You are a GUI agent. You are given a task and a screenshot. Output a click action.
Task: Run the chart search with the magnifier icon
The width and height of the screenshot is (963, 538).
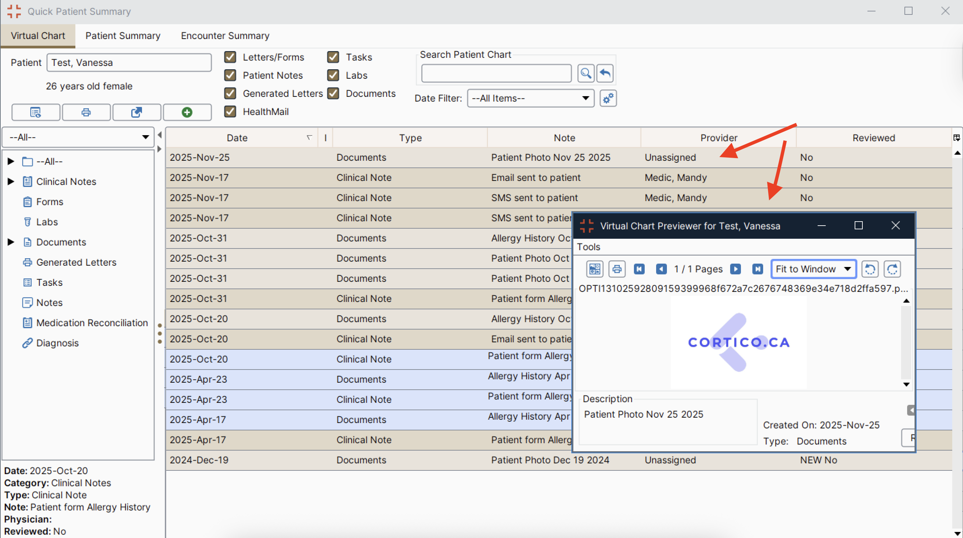pyautogui.click(x=586, y=73)
